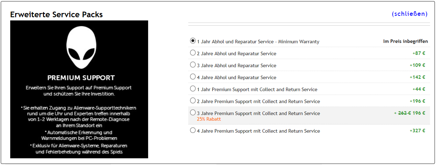Click the Erweiterte Service Packs heading
Viewport: 436px width, 165px height.
pyautogui.click(x=56, y=15)
